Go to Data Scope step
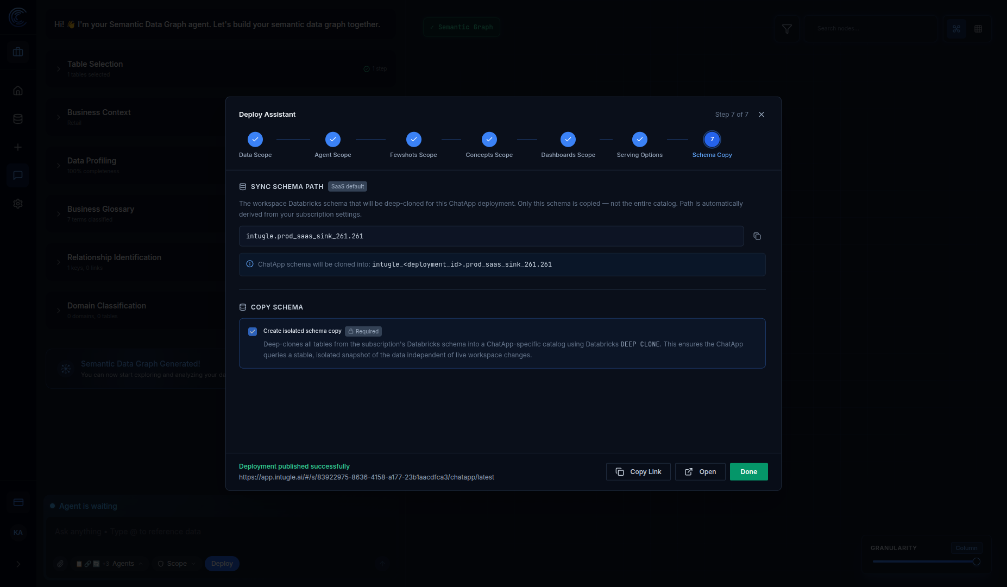 point(255,140)
